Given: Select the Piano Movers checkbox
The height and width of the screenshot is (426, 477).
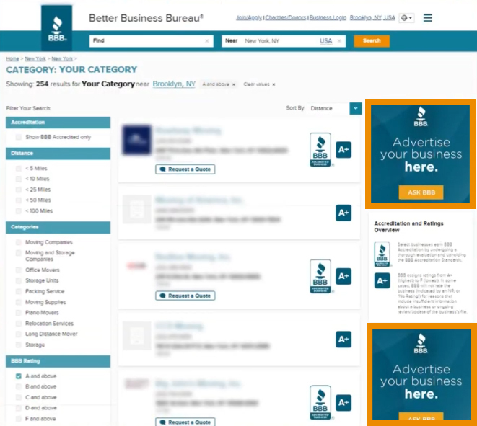Looking at the screenshot, I should [x=19, y=313].
